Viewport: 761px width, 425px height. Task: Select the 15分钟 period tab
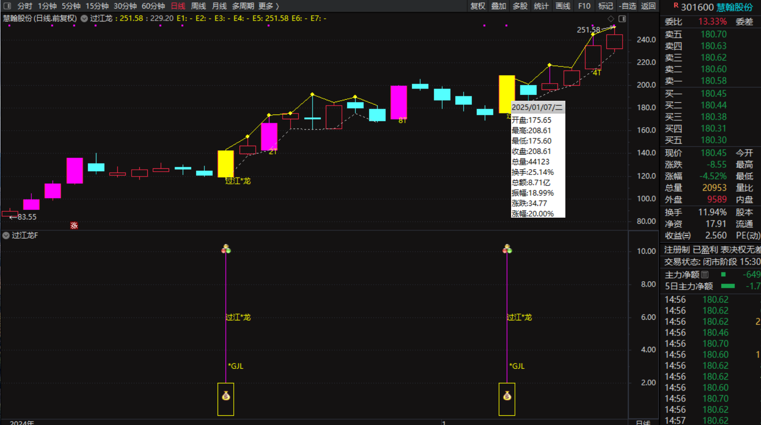97,6
